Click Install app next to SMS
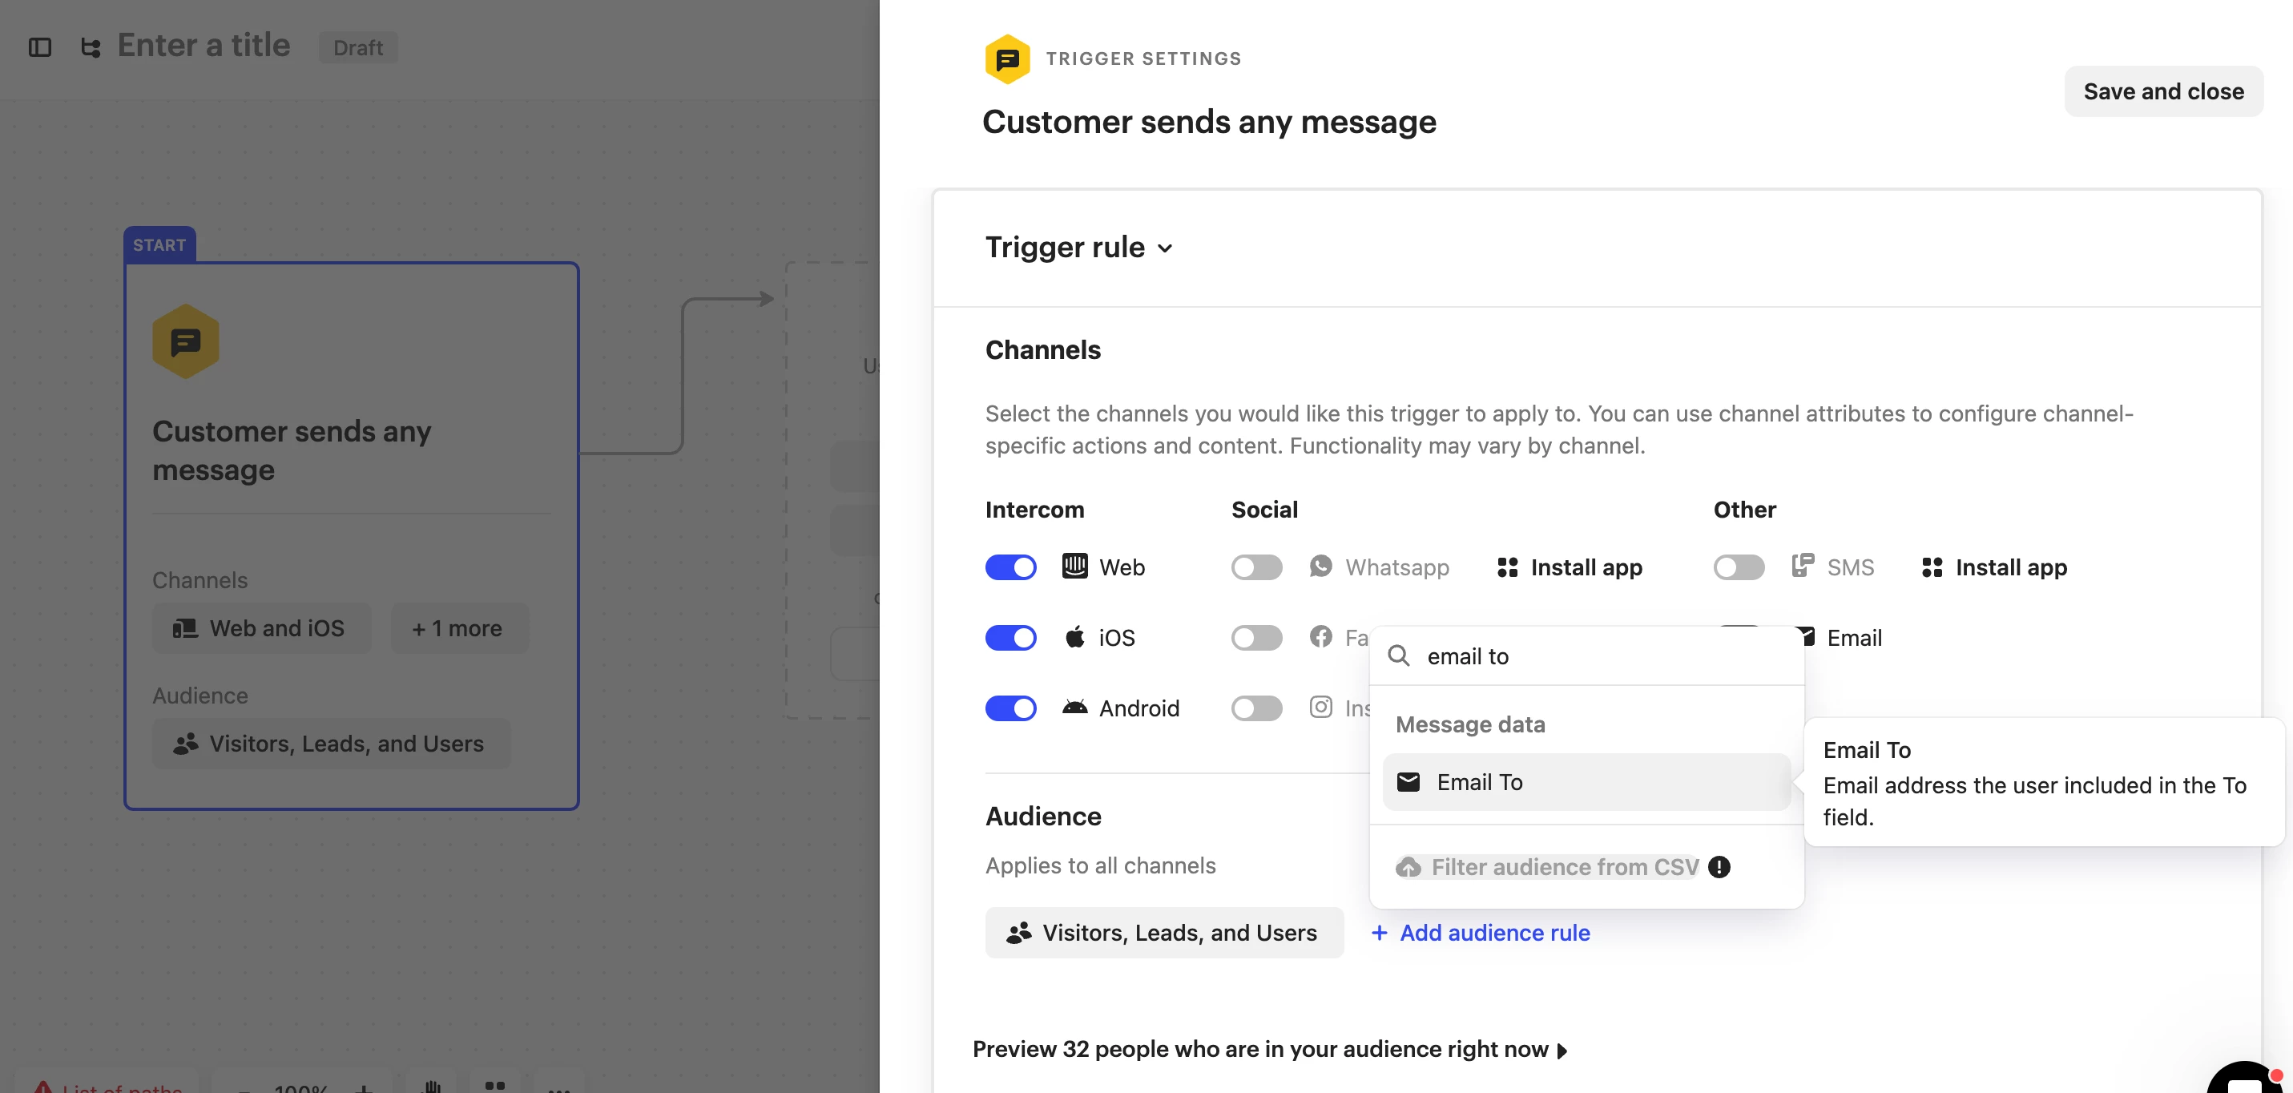 tap(1994, 567)
